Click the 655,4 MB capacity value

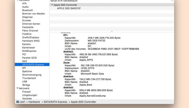click(x=96, y=90)
